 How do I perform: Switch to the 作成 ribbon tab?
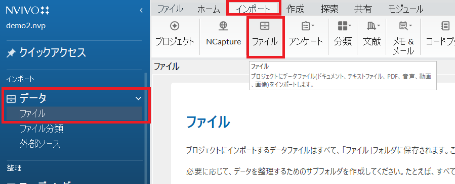[296, 9]
